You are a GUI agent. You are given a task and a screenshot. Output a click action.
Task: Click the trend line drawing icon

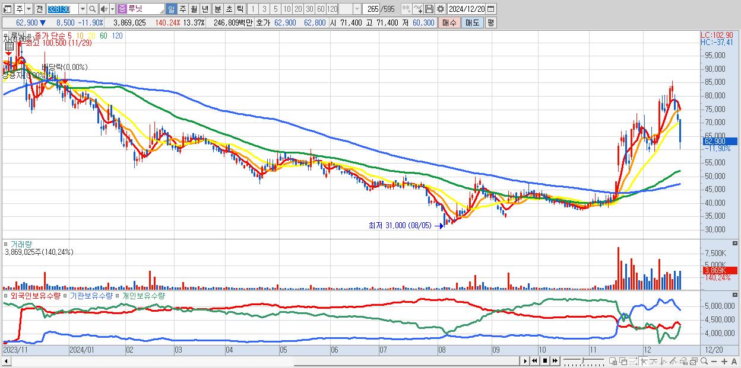tap(654, 361)
